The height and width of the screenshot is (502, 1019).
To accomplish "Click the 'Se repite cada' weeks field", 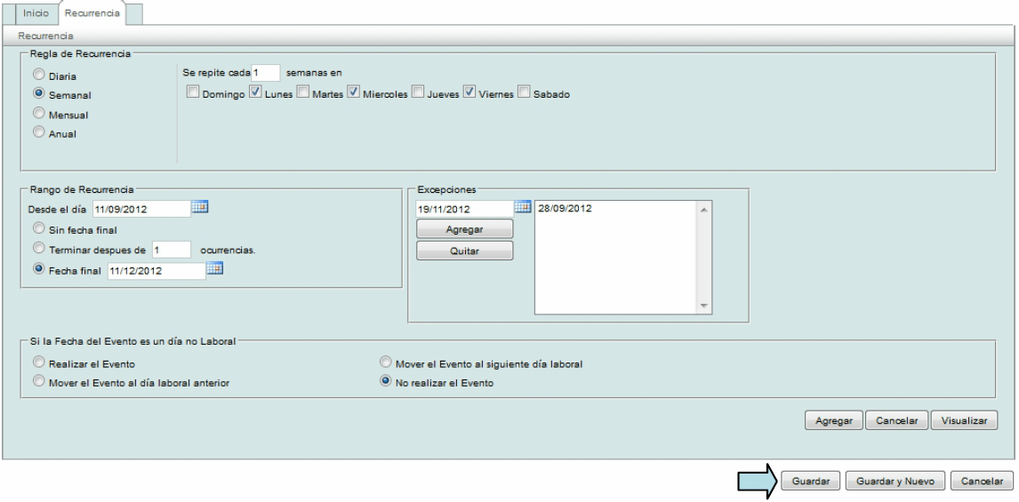I will pyautogui.click(x=266, y=73).
